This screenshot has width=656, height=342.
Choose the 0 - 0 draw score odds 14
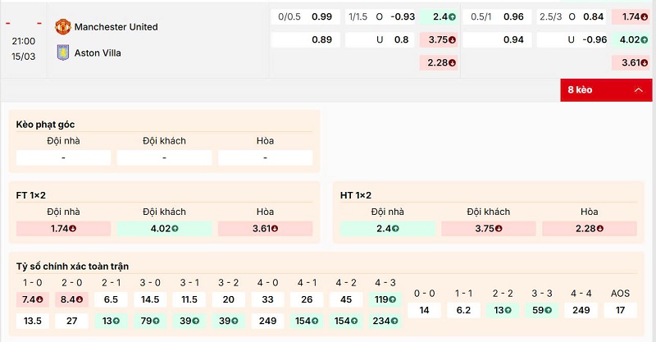point(424,310)
